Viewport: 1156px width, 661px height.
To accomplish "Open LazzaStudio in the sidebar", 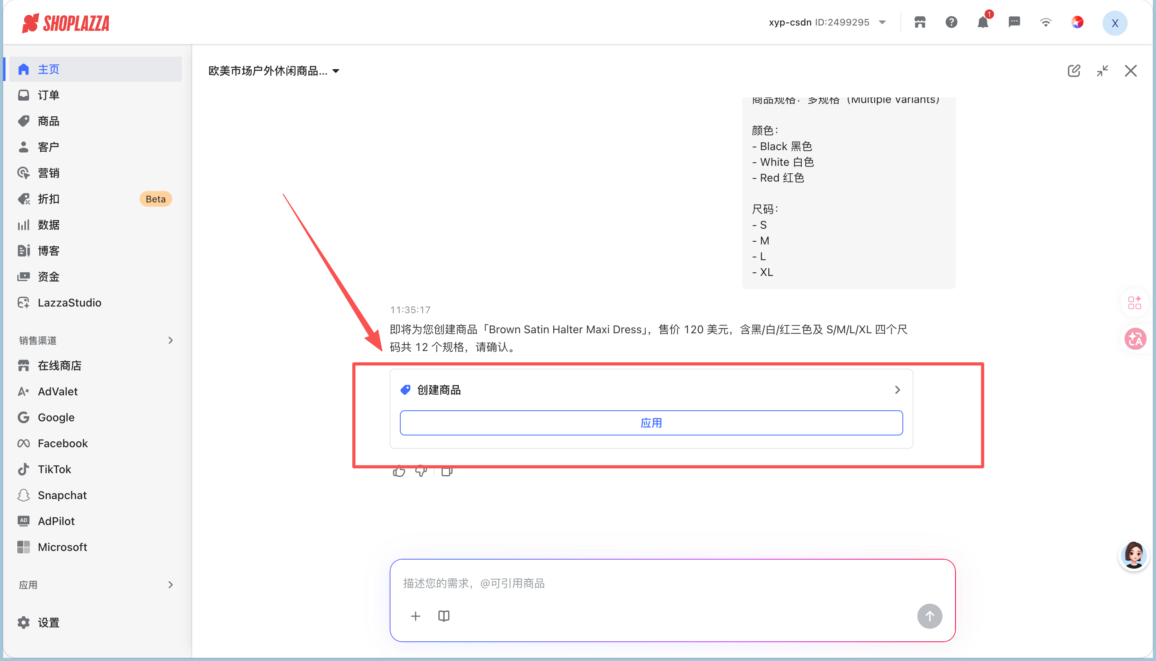I will coord(96,303).
